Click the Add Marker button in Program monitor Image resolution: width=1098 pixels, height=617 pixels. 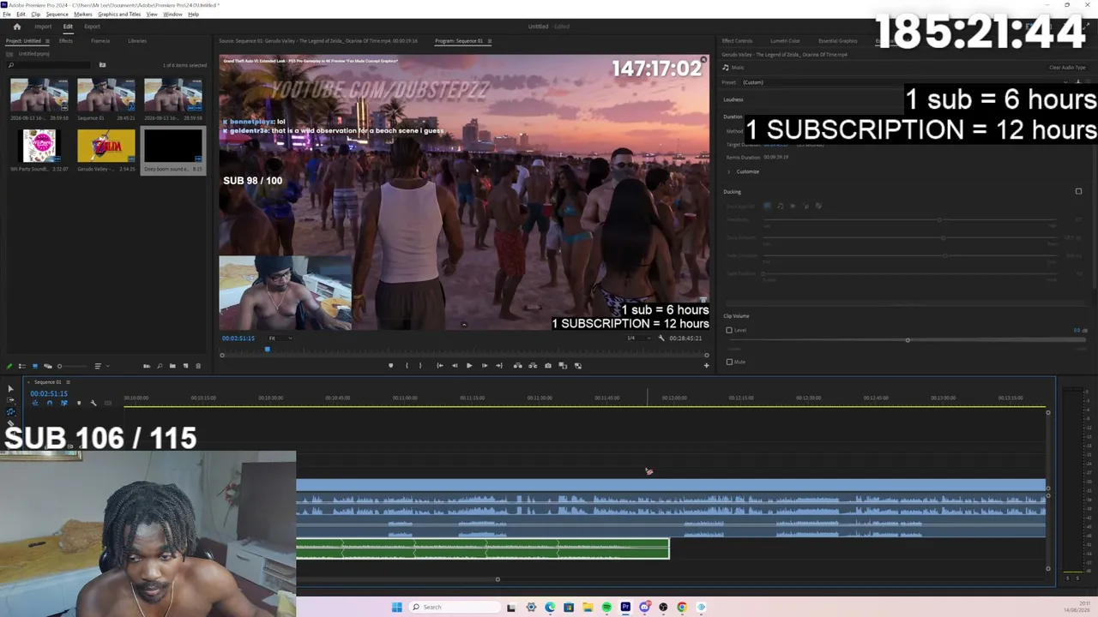(x=391, y=366)
